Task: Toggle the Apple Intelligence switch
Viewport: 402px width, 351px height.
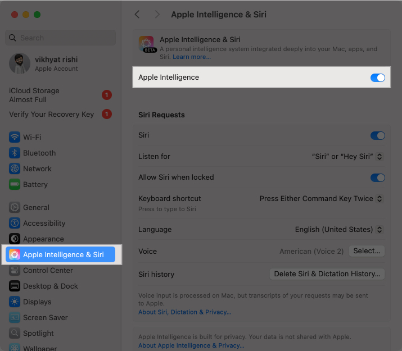Action: click(x=378, y=78)
